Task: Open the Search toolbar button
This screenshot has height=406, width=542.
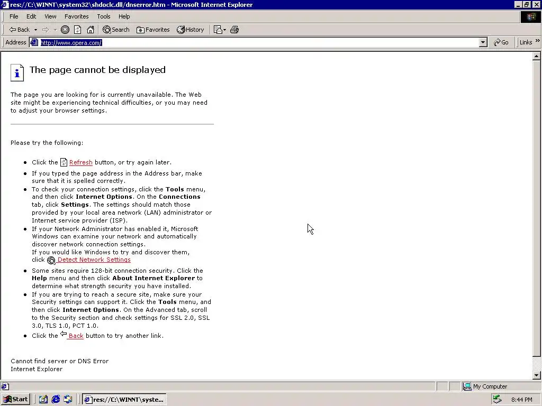Action: [116, 30]
